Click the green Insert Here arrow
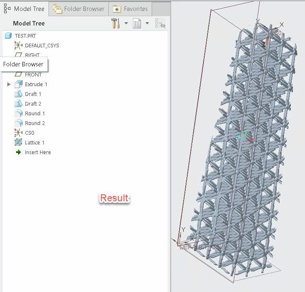The image size is (305, 292). (x=19, y=152)
